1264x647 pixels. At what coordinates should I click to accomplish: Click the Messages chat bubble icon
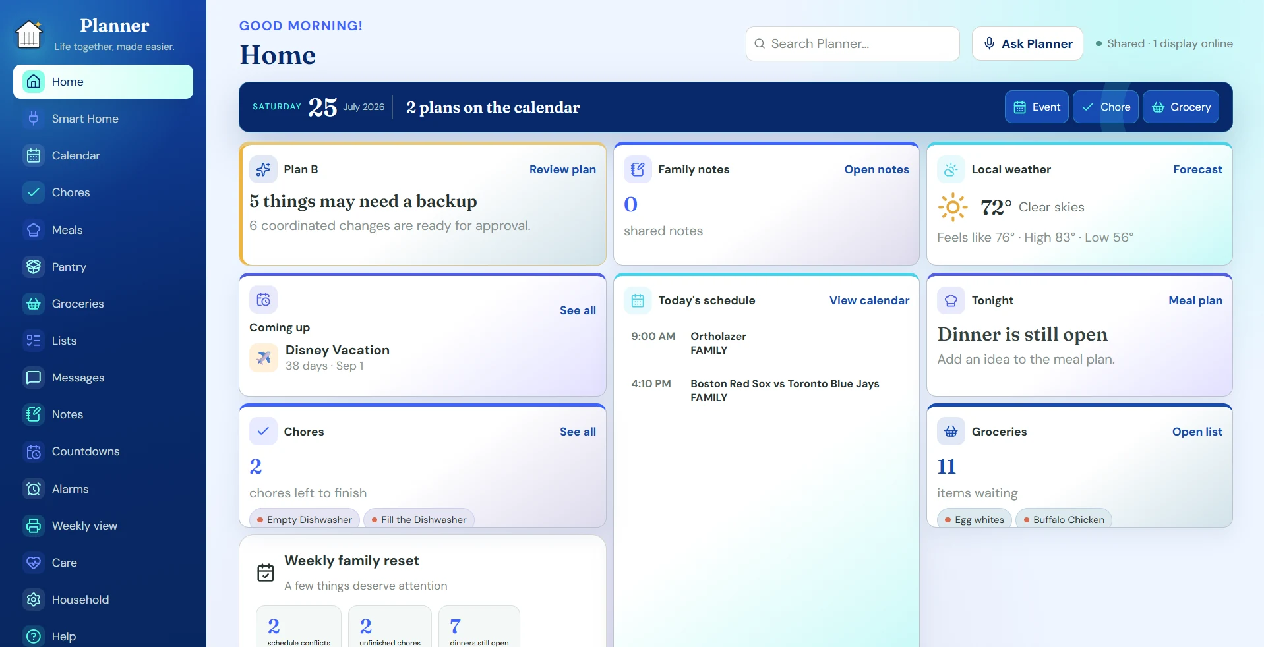tap(34, 378)
